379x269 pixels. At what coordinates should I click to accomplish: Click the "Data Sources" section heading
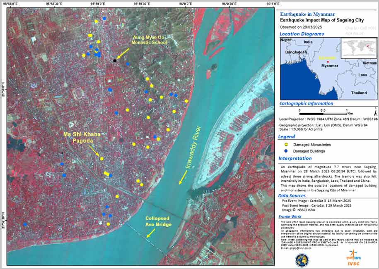click(x=294, y=196)
